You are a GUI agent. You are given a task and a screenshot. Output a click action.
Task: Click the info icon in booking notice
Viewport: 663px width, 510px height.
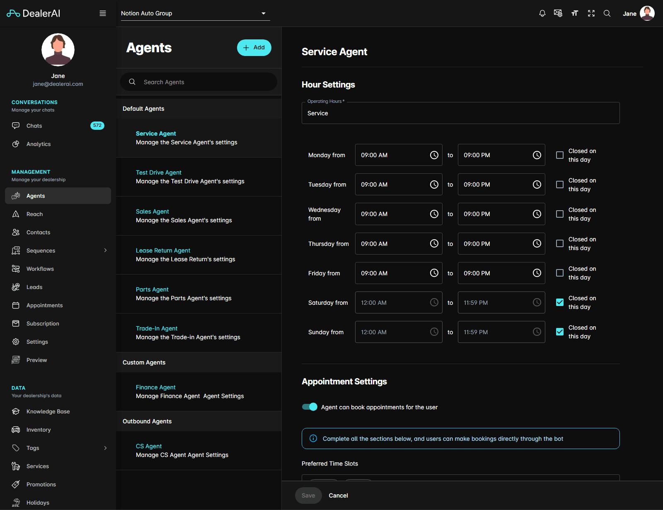[x=314, y=439]
